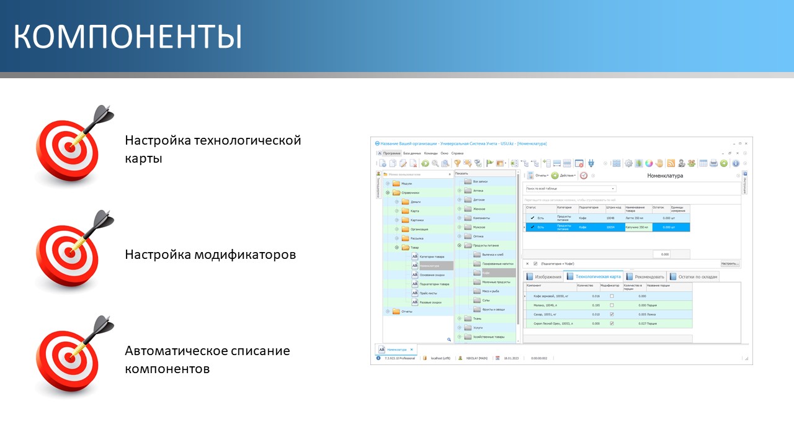Expand the Модули folder in tree
Image resolution: width=794 pixels, height=447 pixels.
pos(388,184)
